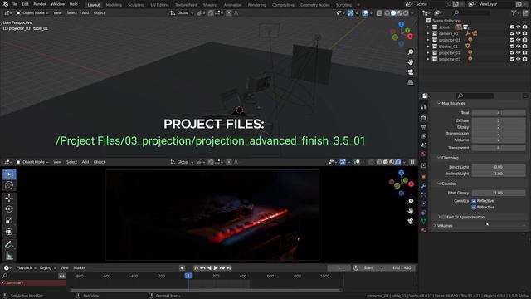Image resolution: width=531 pixels, height=299 pixels.
Task: Click the Filter Glossy value field
Action: (499, 193)
